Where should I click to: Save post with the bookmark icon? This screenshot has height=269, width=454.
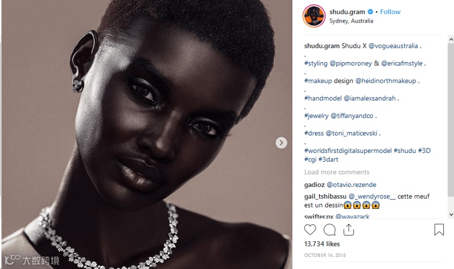click(439, 229)
